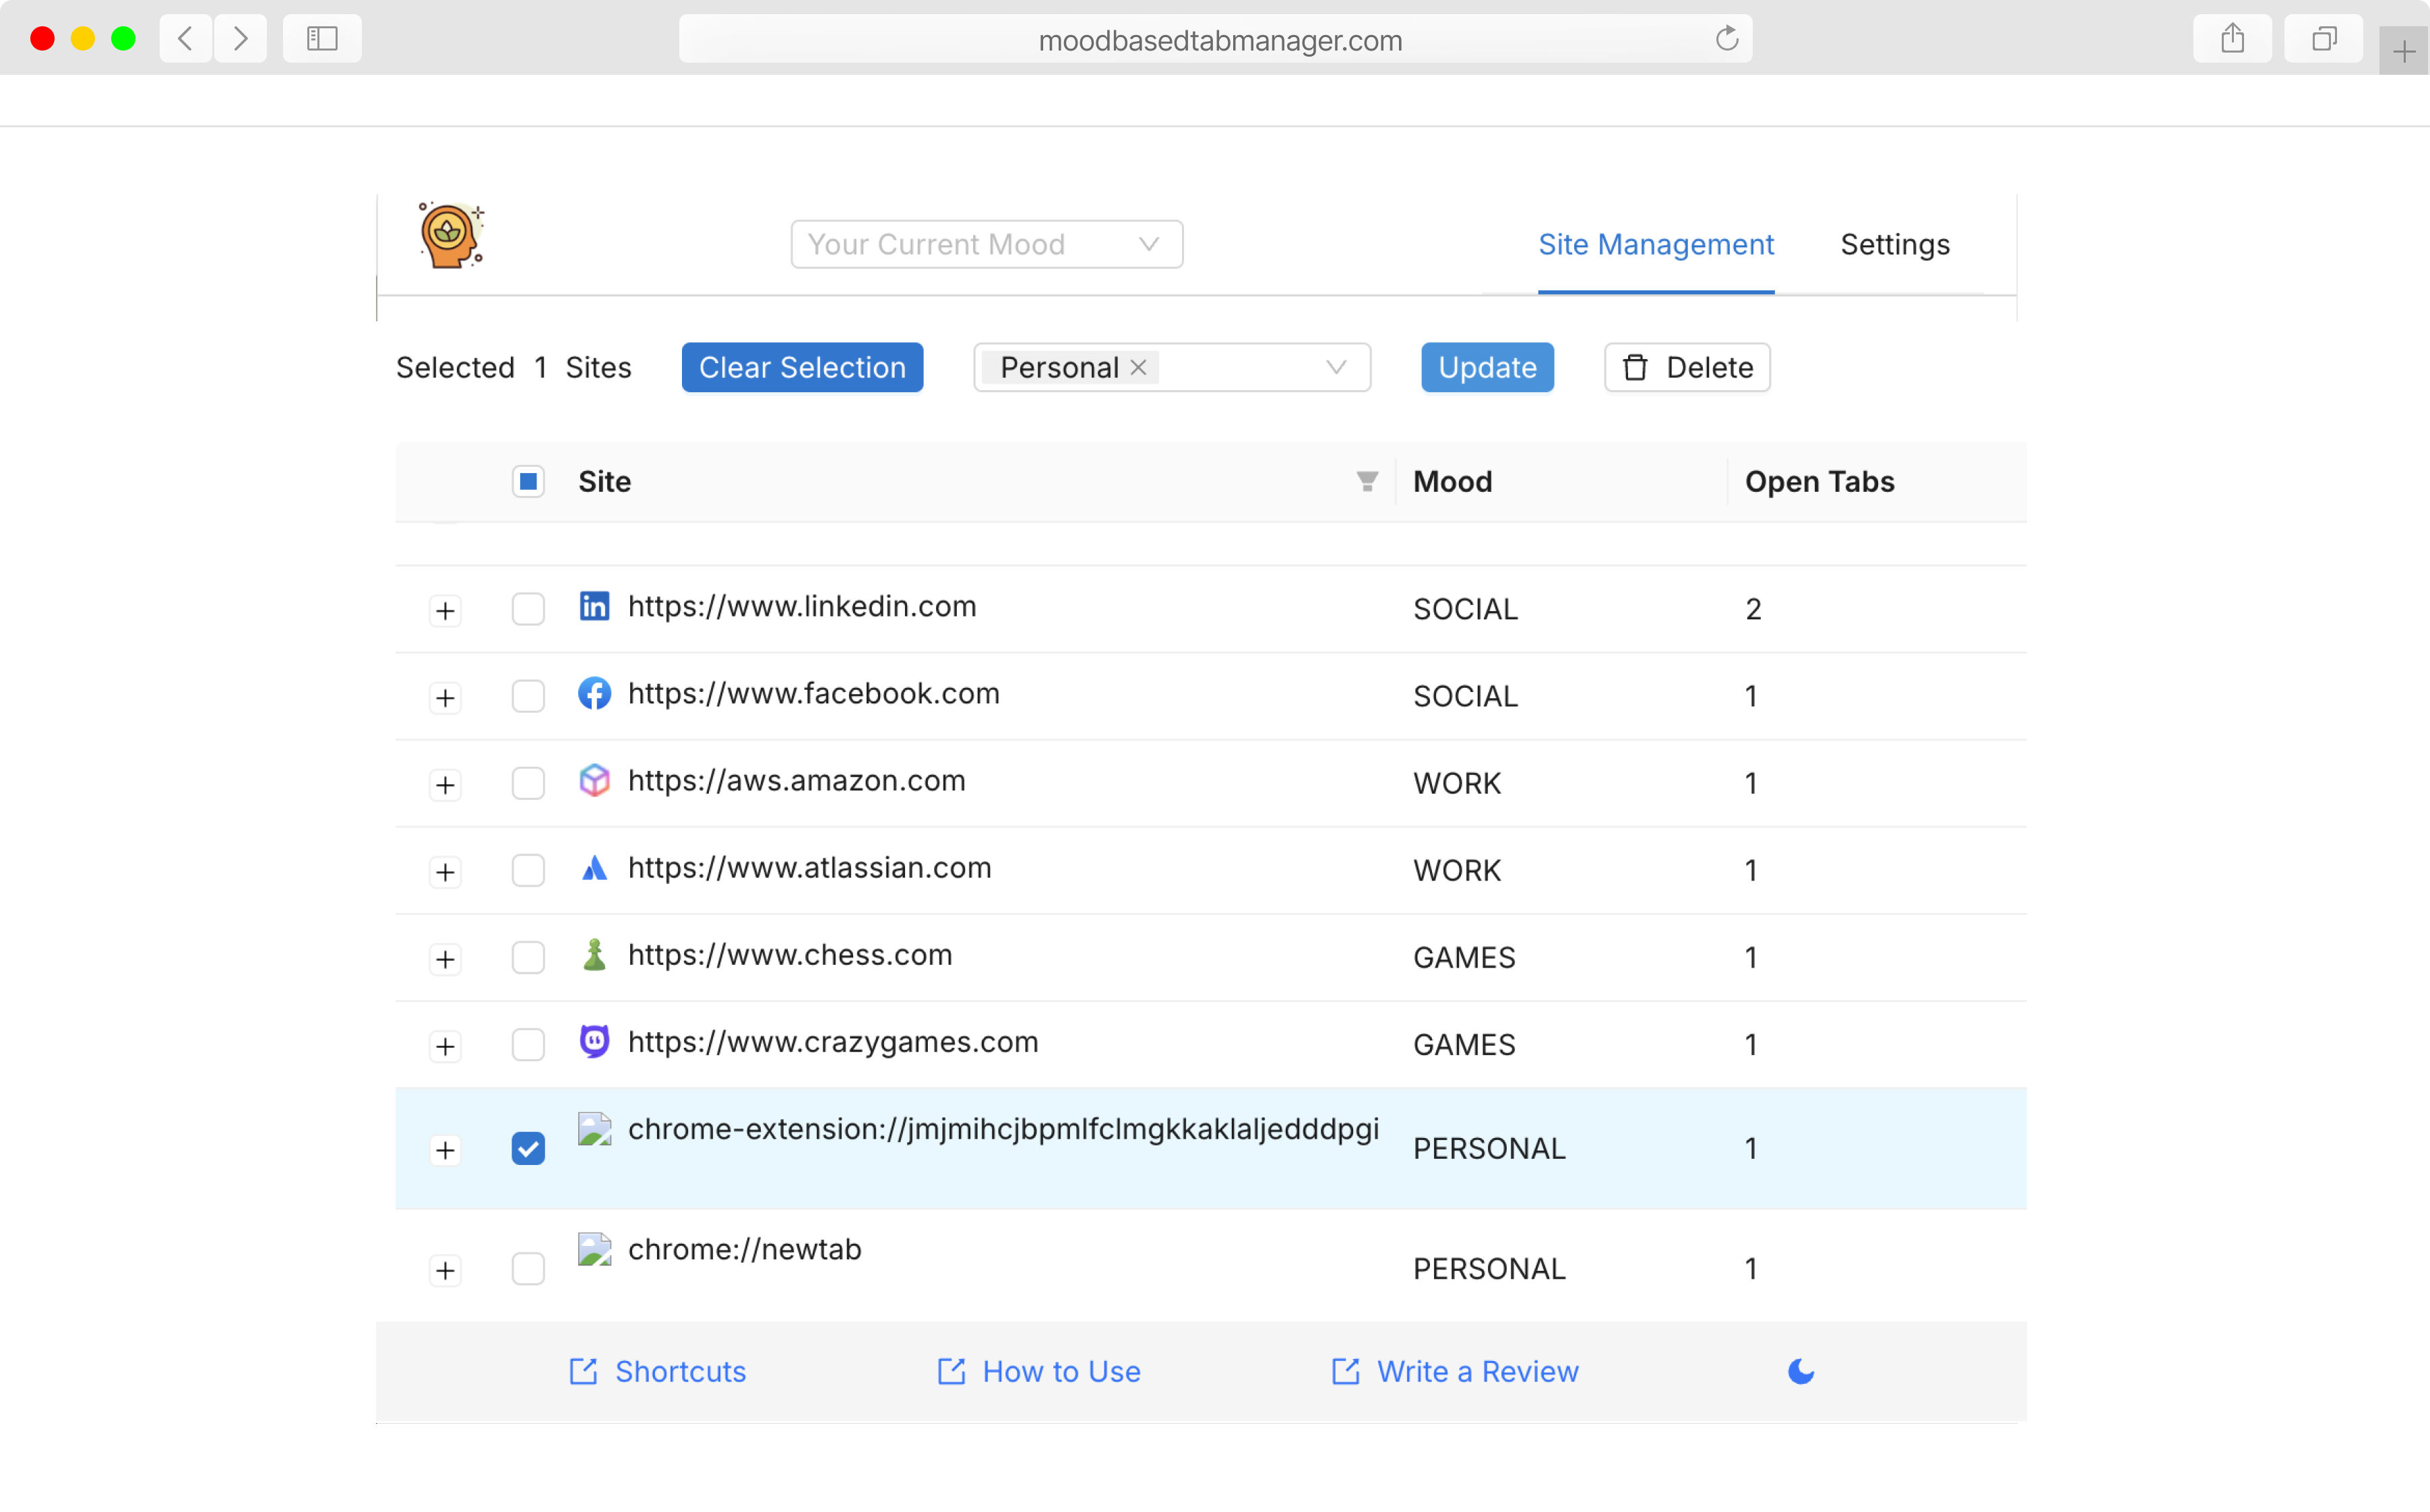Open the Site column filter icon
Viewport: 2430px width, 1512px height.
(1366, 482)
